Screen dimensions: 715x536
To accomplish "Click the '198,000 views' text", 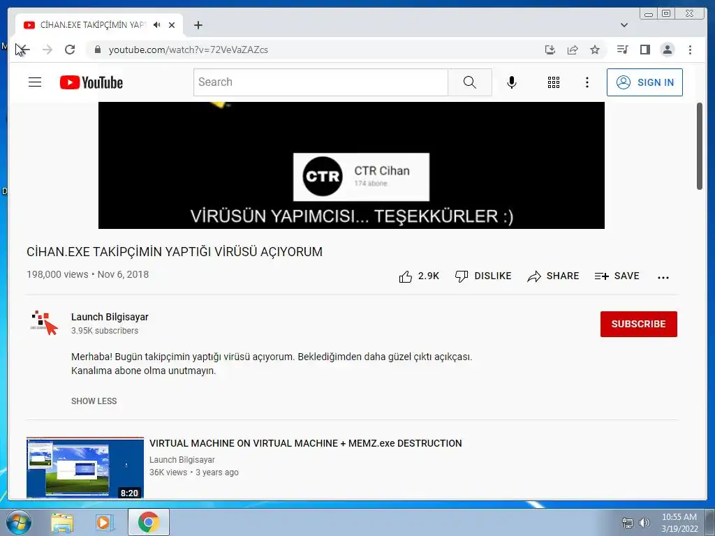I will point(57,274).
